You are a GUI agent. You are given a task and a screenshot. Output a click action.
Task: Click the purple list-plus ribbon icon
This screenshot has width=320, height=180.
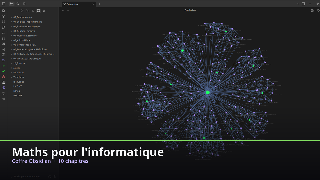point(3,60)
